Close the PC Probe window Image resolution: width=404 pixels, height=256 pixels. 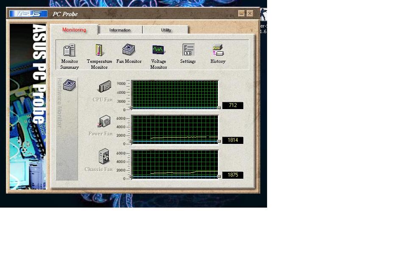pyautogui.click(x=250, y=14)
